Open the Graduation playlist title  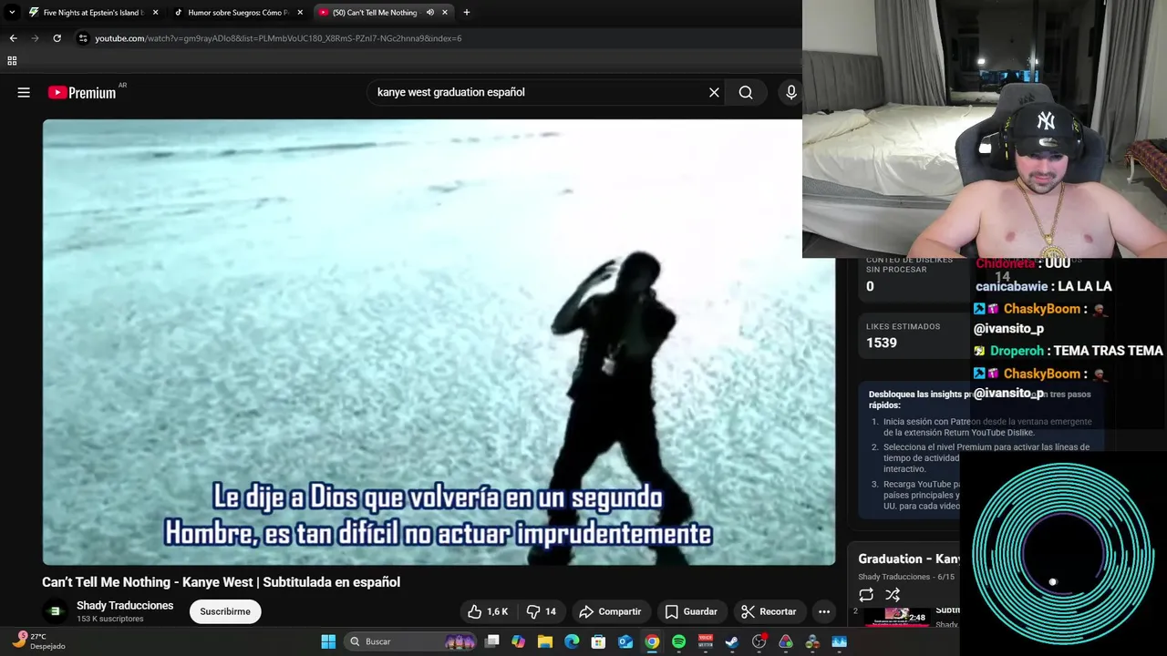tap(909, 559)
